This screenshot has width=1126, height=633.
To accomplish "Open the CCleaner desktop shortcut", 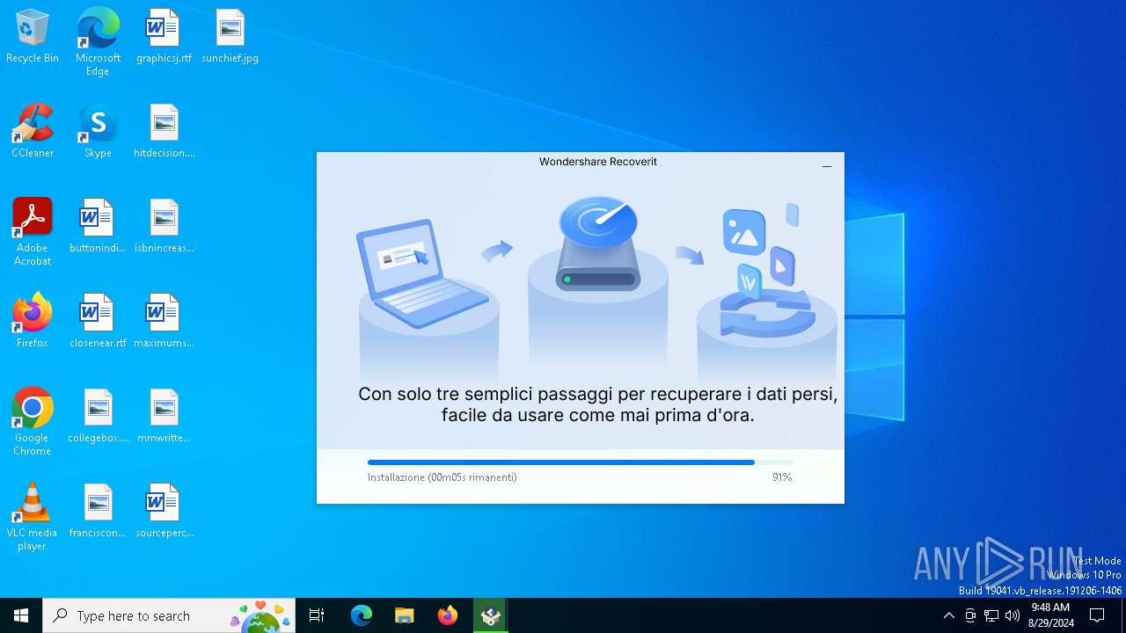I will [x=33, y=132].
